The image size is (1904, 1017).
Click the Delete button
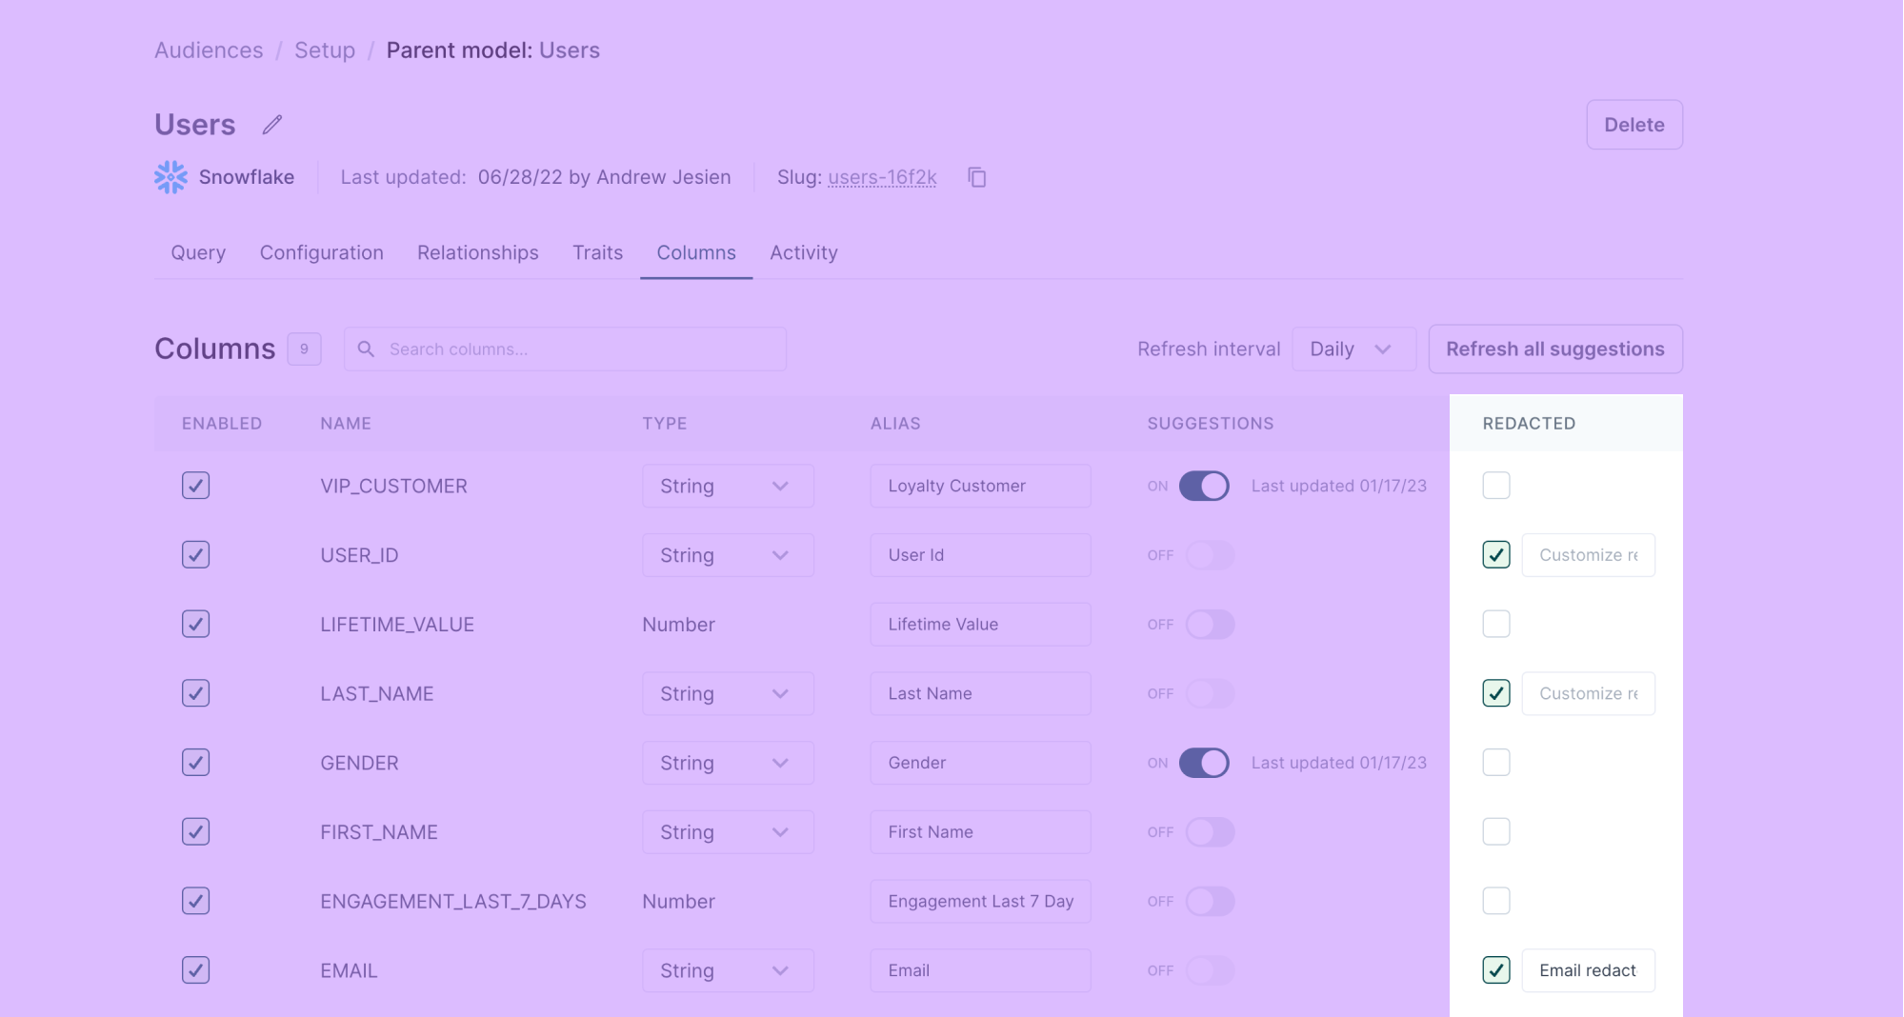1634,125
